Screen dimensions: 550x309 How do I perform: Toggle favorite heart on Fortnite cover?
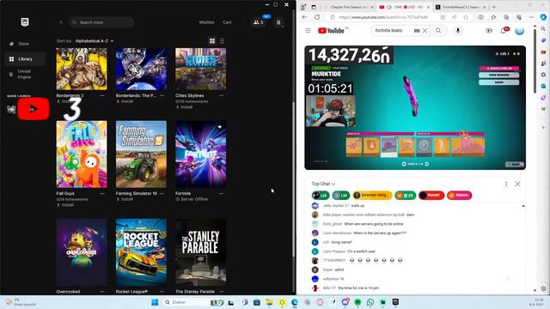(220, 127)
